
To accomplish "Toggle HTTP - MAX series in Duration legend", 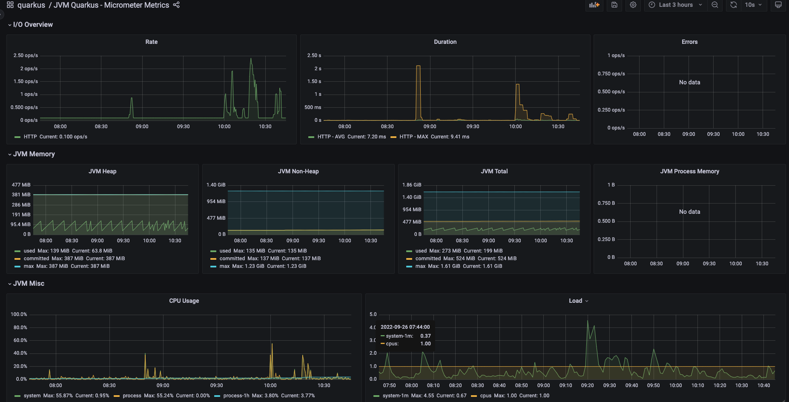I will click(x=414, y=137).
